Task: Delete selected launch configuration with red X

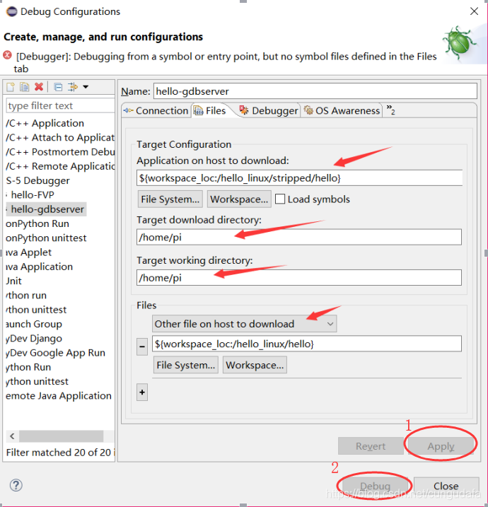Action: click(x=39, y=87)
